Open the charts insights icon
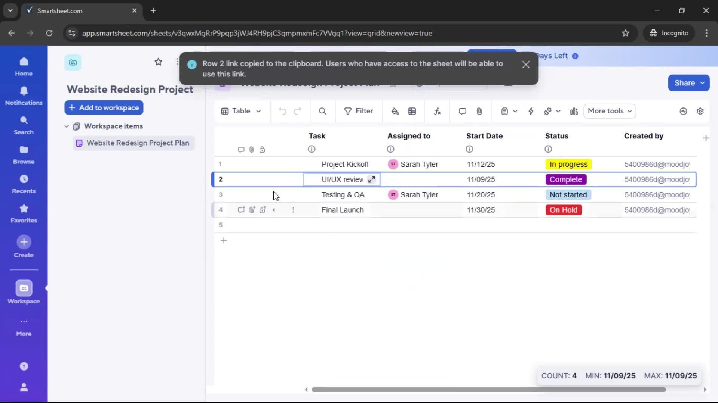Image resolution: width=718 pixels, height=403 pixels. [574, 111]
